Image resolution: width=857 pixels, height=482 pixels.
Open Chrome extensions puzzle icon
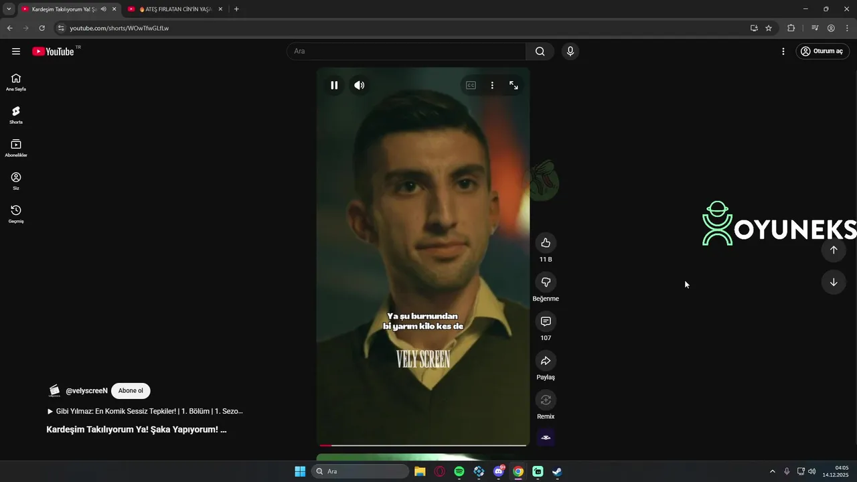click(791, 28)
